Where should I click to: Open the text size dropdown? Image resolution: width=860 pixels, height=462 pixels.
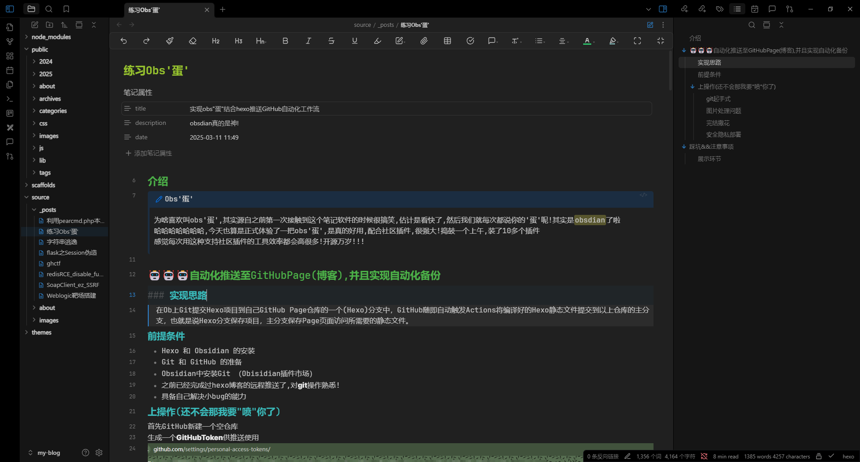pyautogui.click(x=516, y=41)
